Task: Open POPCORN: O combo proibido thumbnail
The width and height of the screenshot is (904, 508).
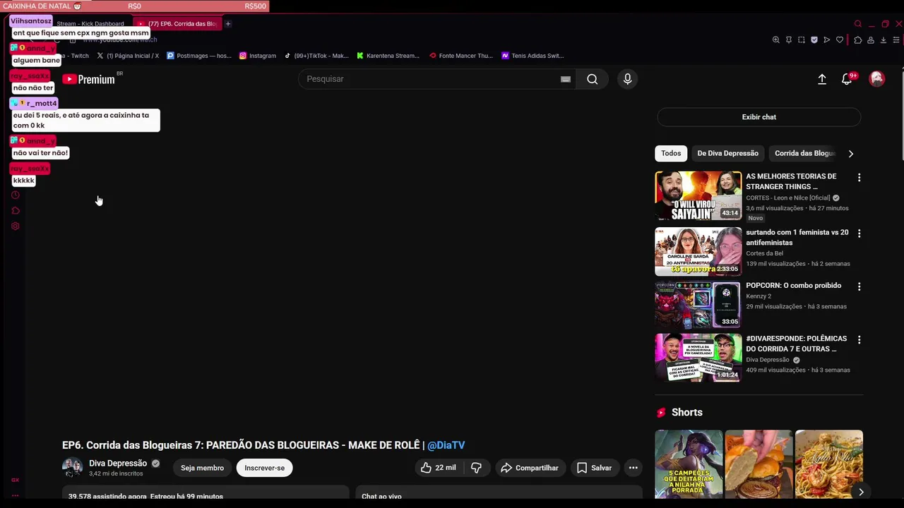Action: click(698, 305)
